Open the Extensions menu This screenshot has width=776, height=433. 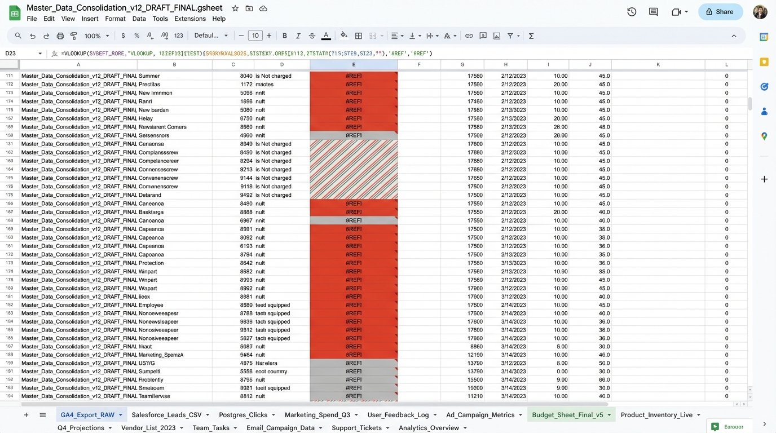(x=189, y=18)
